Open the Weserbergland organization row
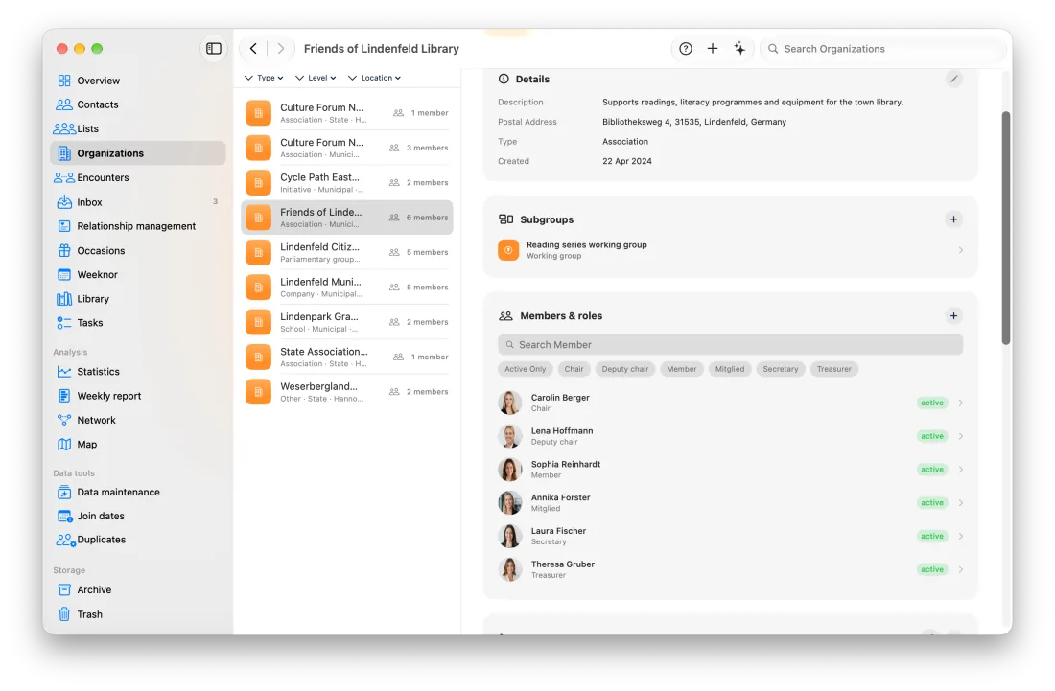The image size is (1055, 691). click(347, 392)
